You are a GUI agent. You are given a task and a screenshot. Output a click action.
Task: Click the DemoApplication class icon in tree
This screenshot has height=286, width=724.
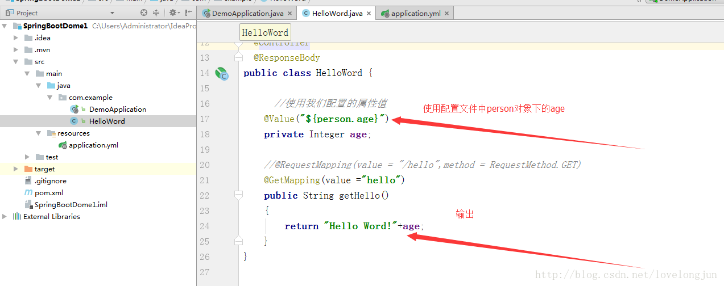[x=74, y=109]
